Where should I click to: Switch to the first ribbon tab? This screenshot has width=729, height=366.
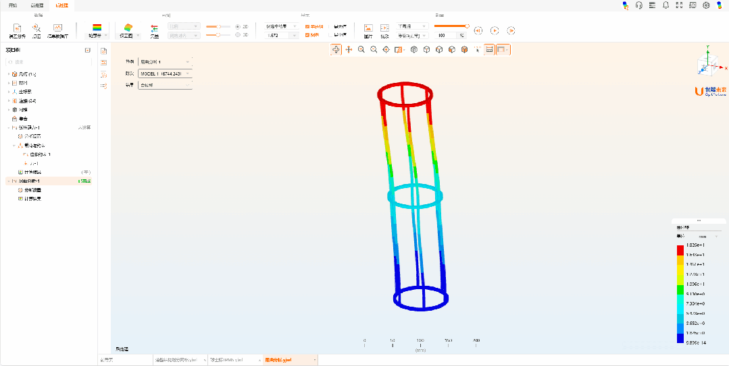coord(12,5)
